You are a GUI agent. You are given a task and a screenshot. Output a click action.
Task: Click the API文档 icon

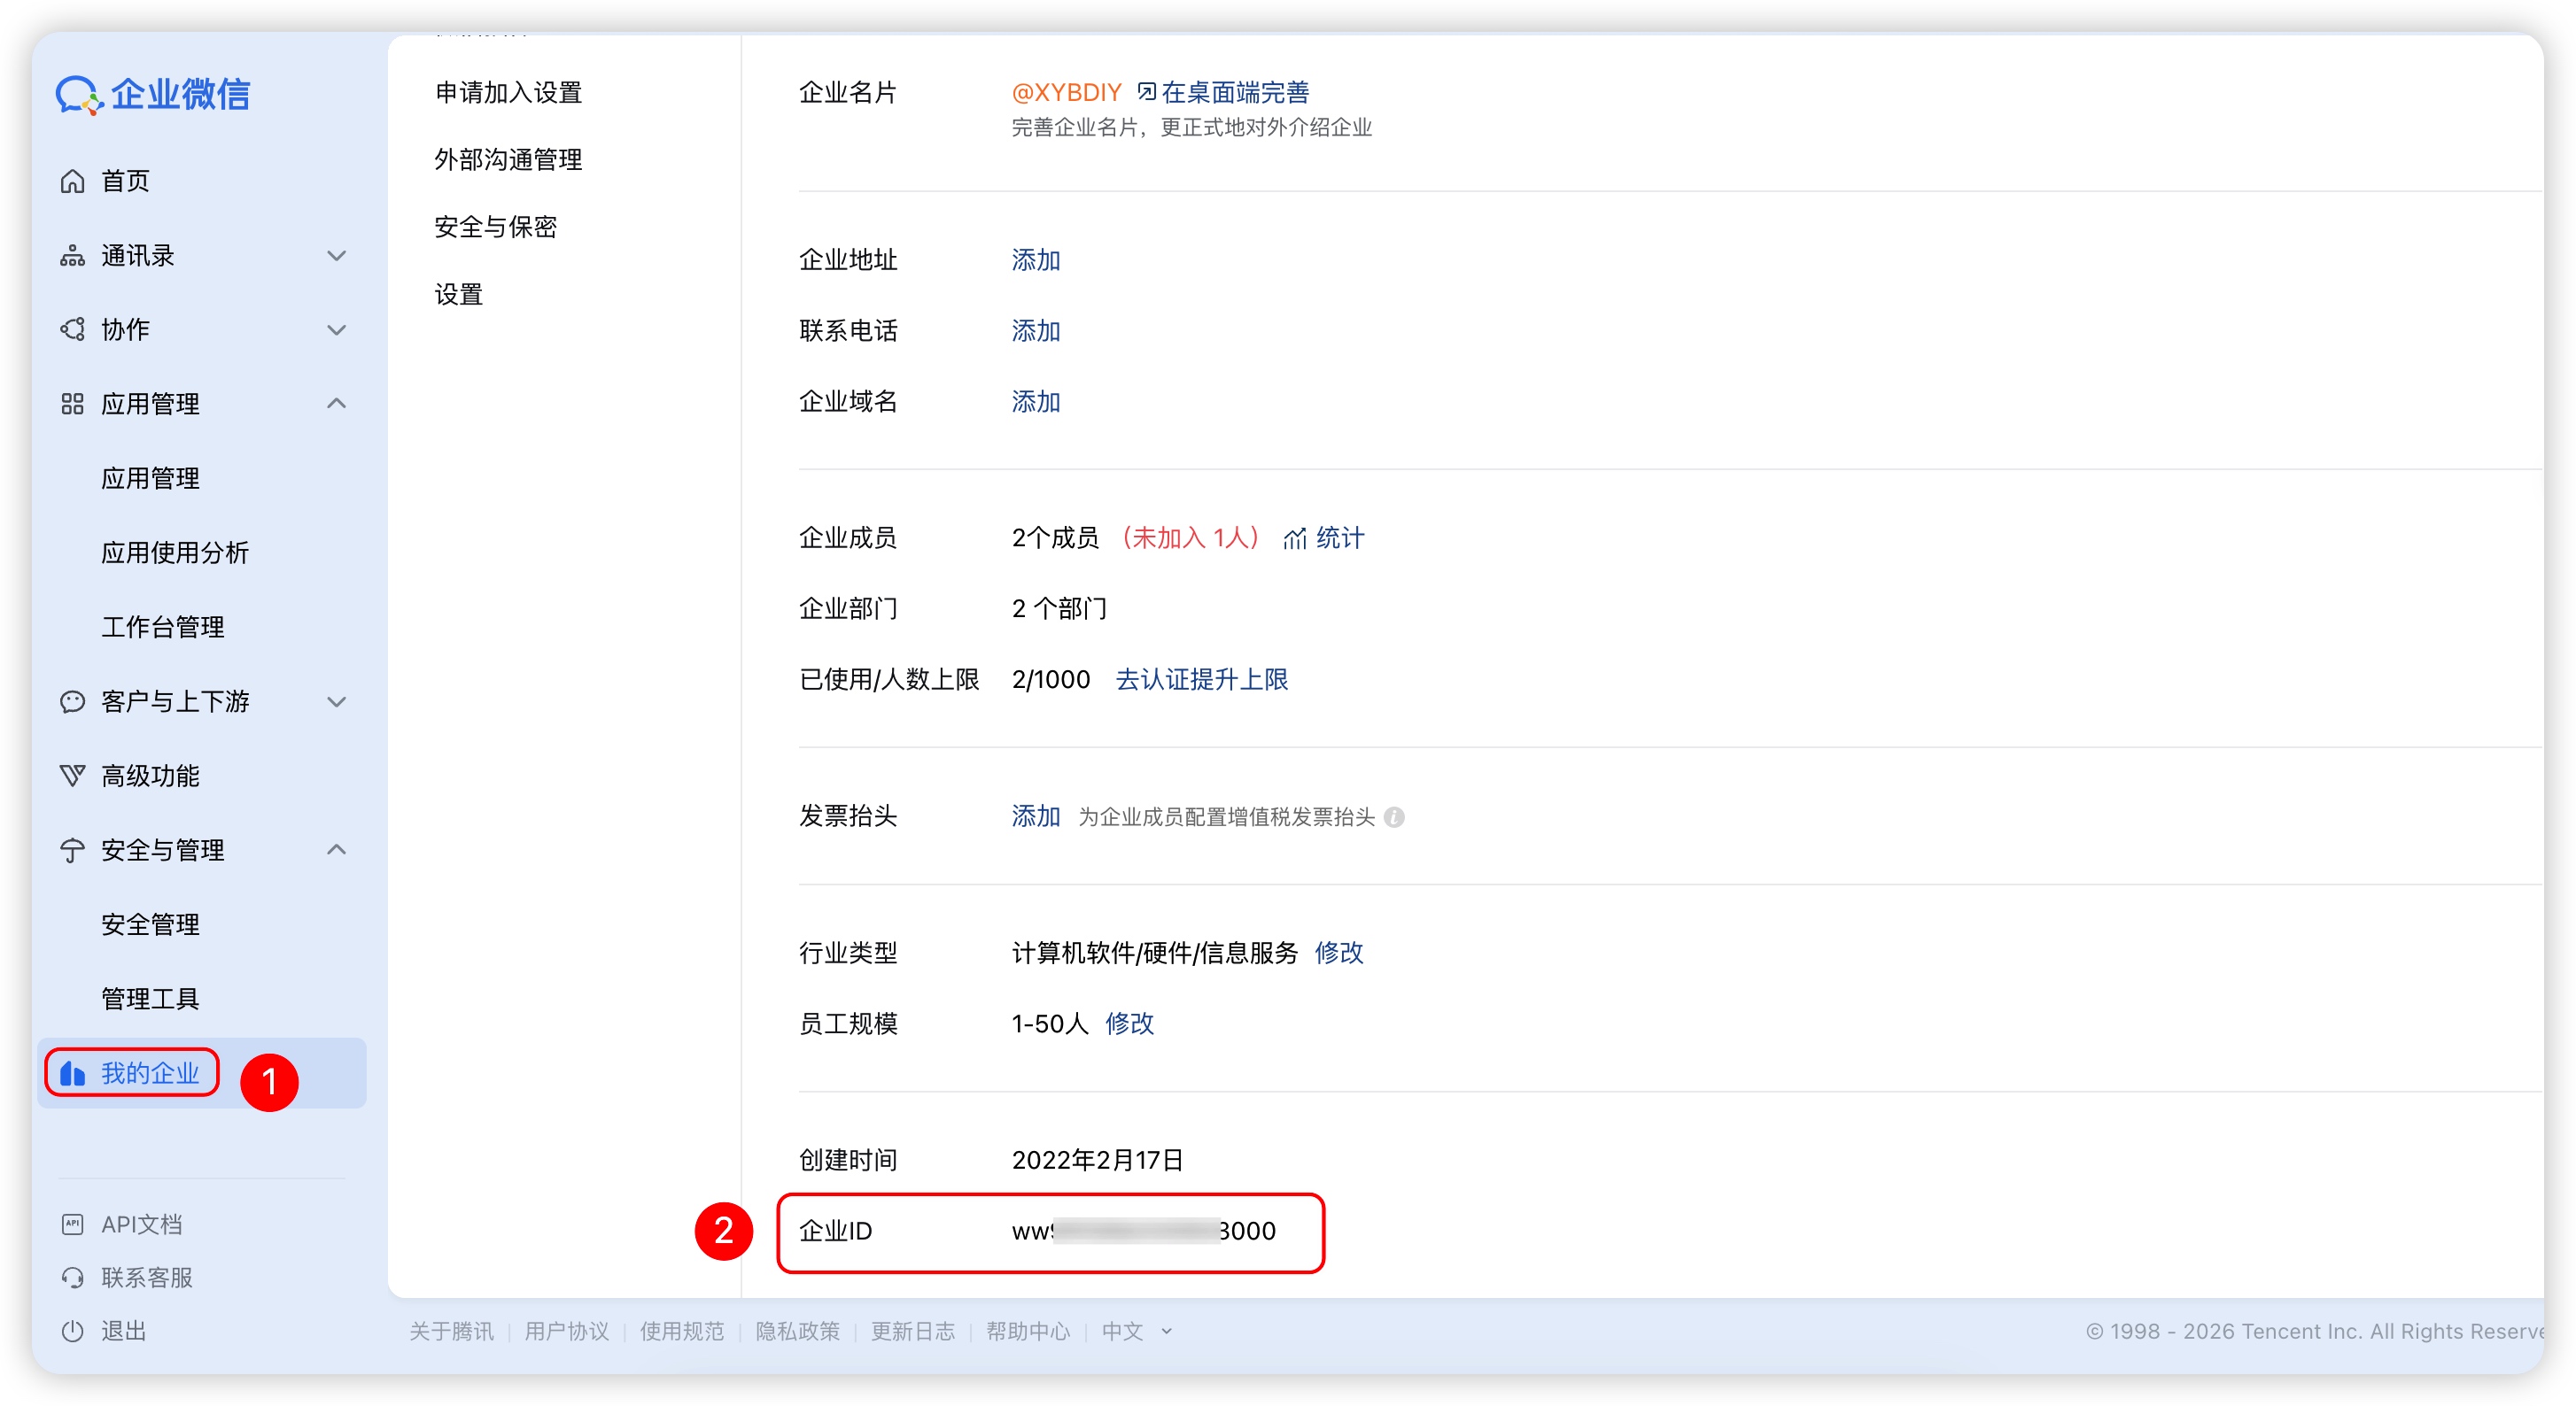[x=72, y=1224]
